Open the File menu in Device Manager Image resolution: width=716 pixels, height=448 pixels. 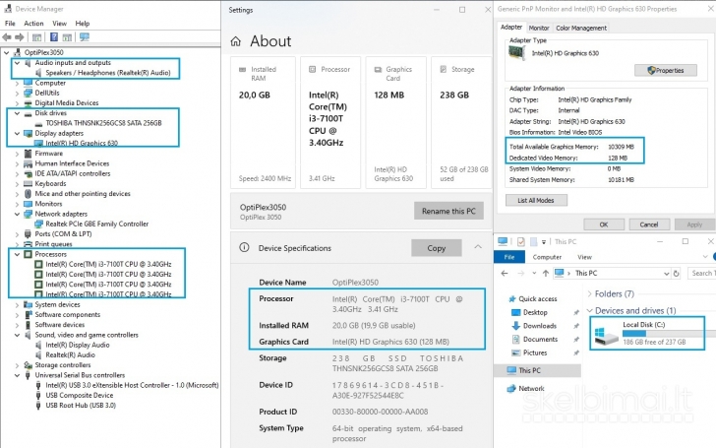click(x=10, y=24)
